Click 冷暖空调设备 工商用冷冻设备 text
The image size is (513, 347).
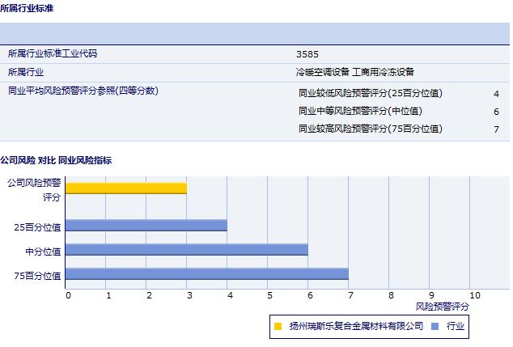click(355, 72)
